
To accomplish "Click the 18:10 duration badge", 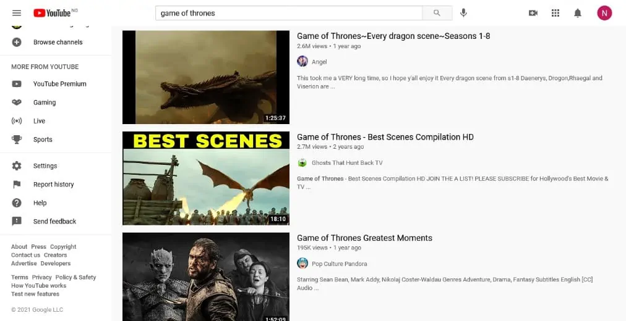I will coord(278,219).
